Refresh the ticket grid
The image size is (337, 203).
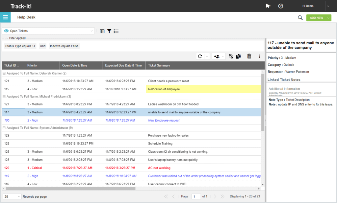[200, 56]
